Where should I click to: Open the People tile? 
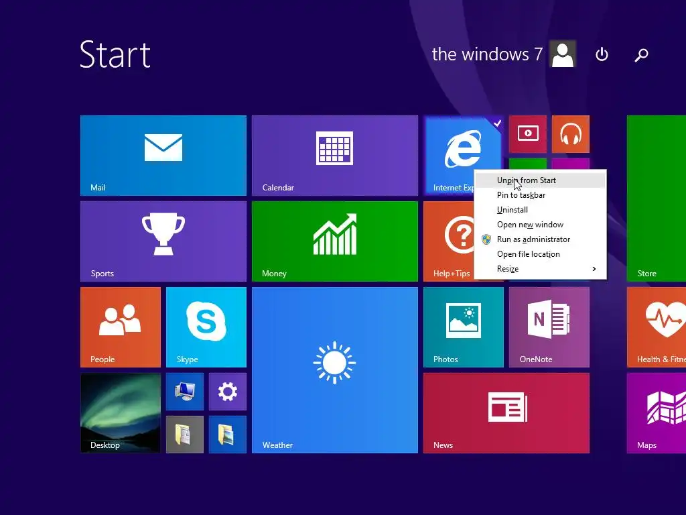[x=121, y=327]
